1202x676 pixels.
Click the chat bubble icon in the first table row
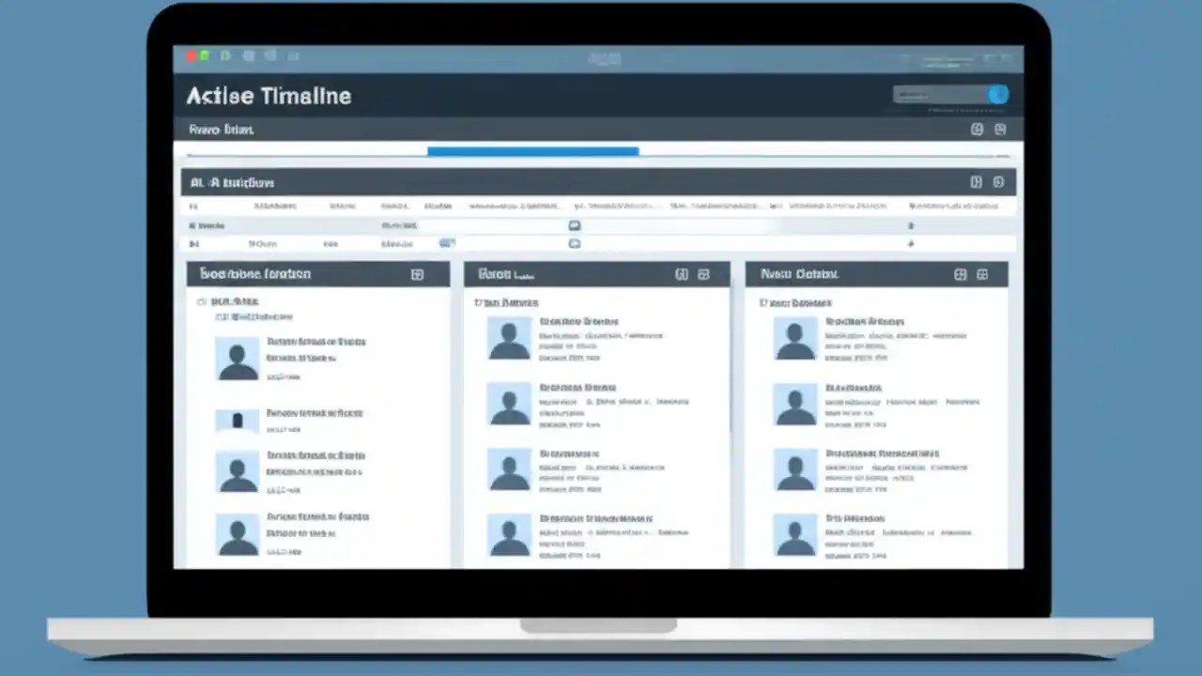point(574,225)
